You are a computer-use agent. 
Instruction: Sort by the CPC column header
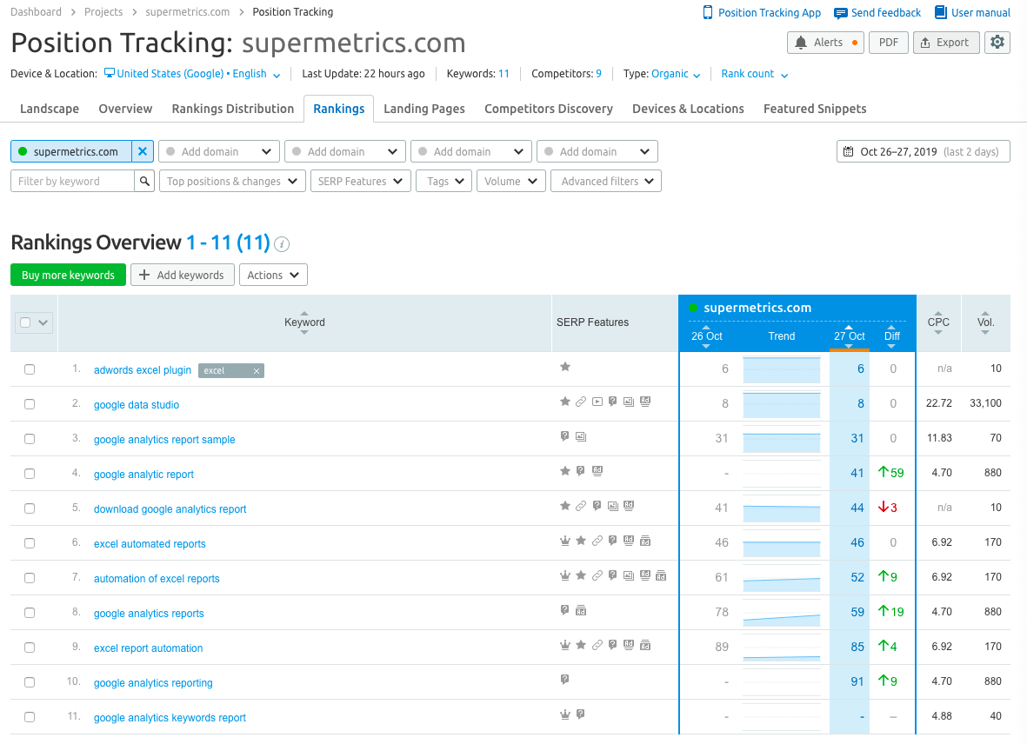click(x=938, y=322)
